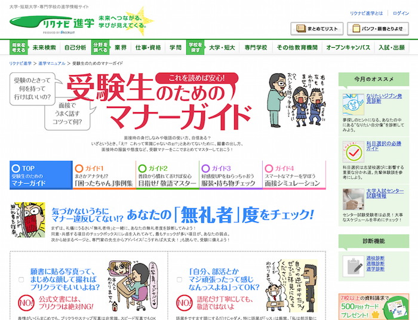Open the ガイド4 面接シミュレーション tab
This screenshot has height=320, width=418.
pyautogui.click(x=294, y=175)
